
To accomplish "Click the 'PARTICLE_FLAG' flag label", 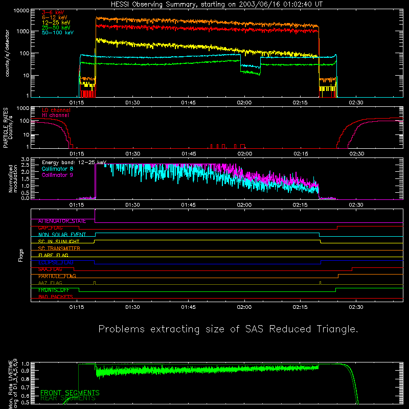I will [57, 276].
